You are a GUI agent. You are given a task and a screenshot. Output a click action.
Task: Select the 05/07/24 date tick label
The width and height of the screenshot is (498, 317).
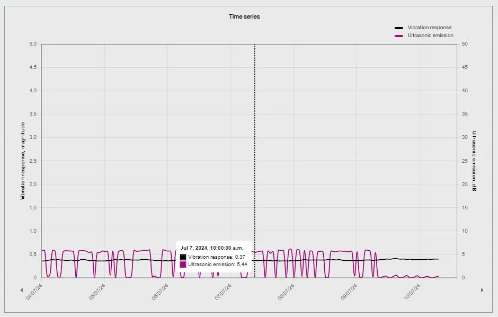click(x=97, y=292)
